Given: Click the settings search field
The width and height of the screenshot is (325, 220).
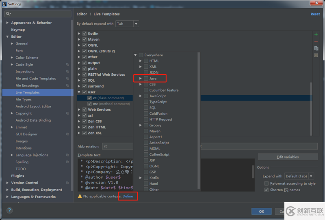Looking at the screenshot, I should tap(38, 14).
